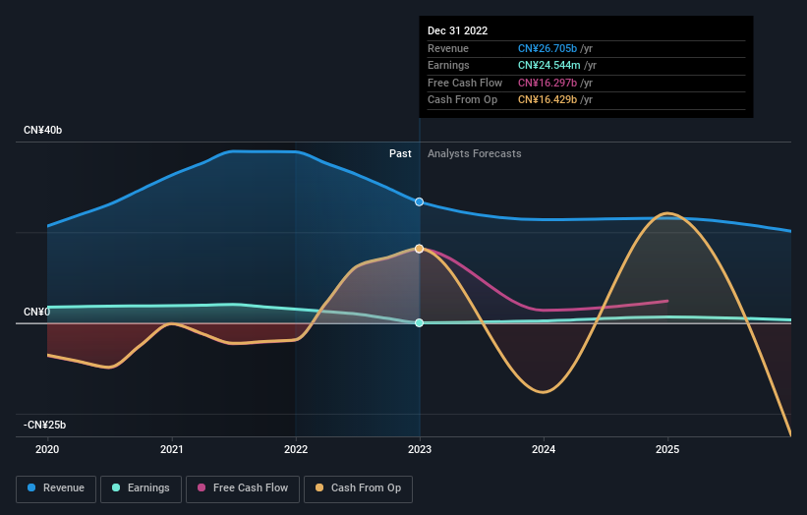Image resolution: width=807 pixels, height=515 pixels.
Task: Select the 2025 x-axis label
Action: click(x=667, y=450)
